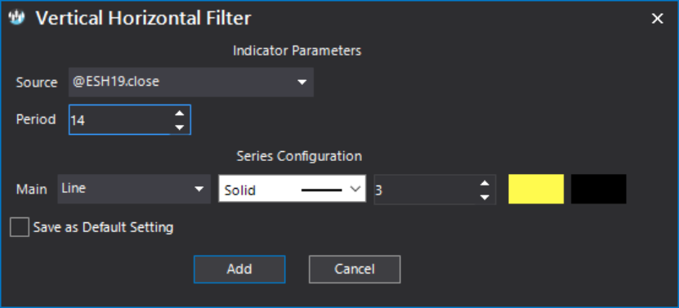Increment line width with up arrow
Screen dimensions: 679x308
tap(485, 183)
